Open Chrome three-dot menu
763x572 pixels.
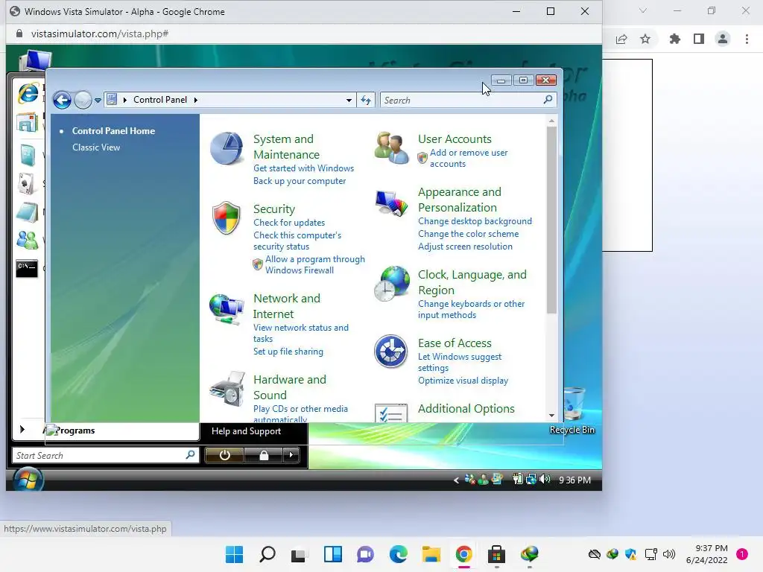747,39
